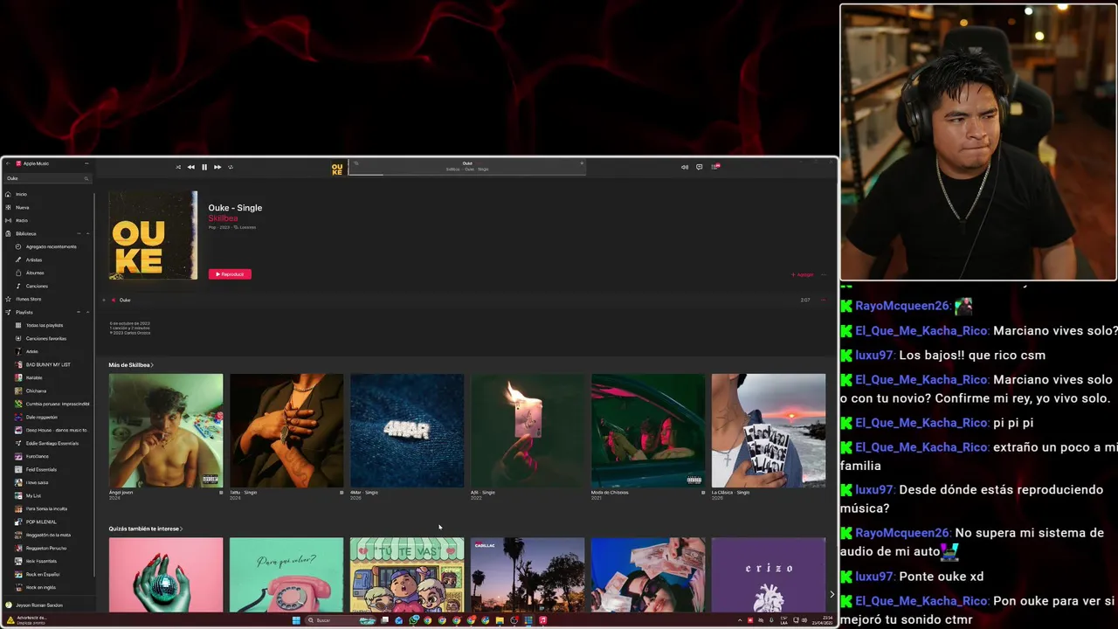Open La Clásica - Single cover
This screenshot has height=629, width=1118.
point(769,431)
